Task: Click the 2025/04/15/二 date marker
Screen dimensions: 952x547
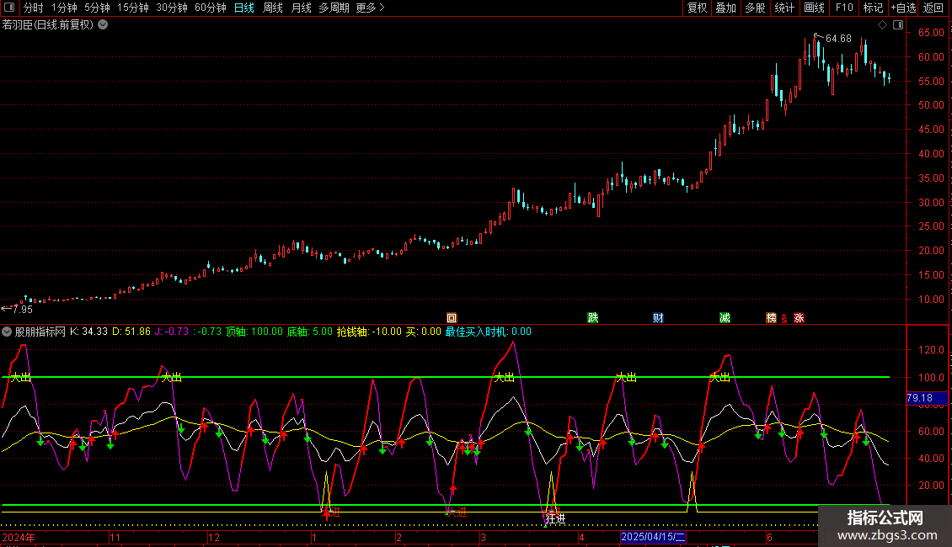Action: click(x=653, y=537)
